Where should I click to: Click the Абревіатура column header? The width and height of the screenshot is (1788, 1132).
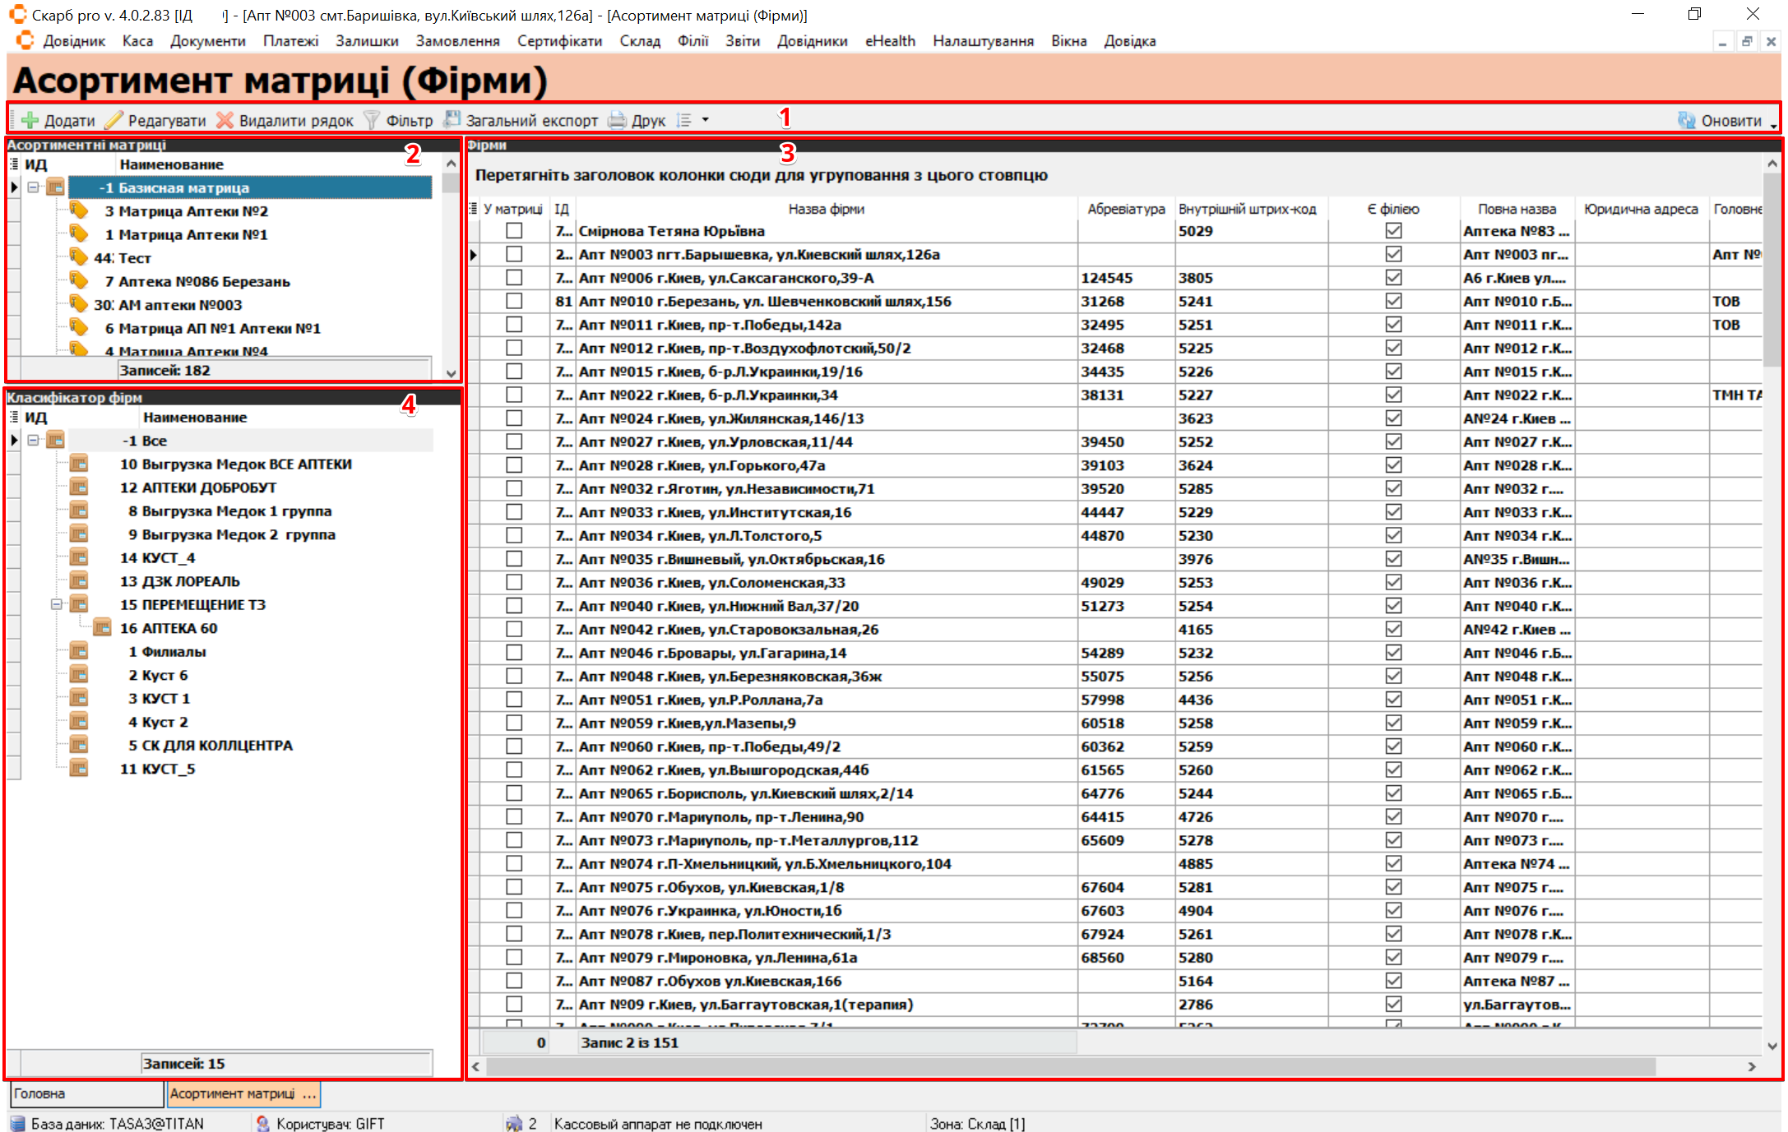pyautogui.click(x=1125, y=209)
